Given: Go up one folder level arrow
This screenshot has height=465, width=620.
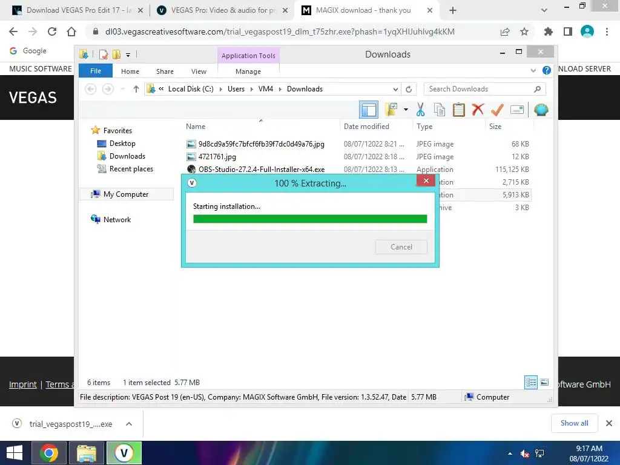Looking at the screenshot, I should [x=136, y=89].
